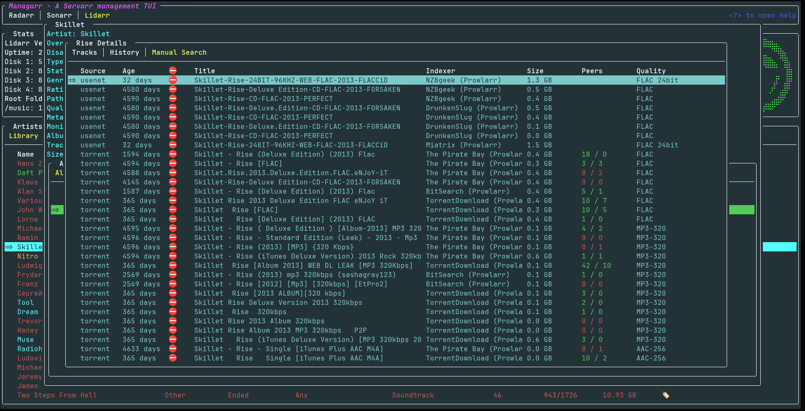Click the rejected icon on the P2P release row
The height and width of the screenshot is (411, 805).
(173, 330)
